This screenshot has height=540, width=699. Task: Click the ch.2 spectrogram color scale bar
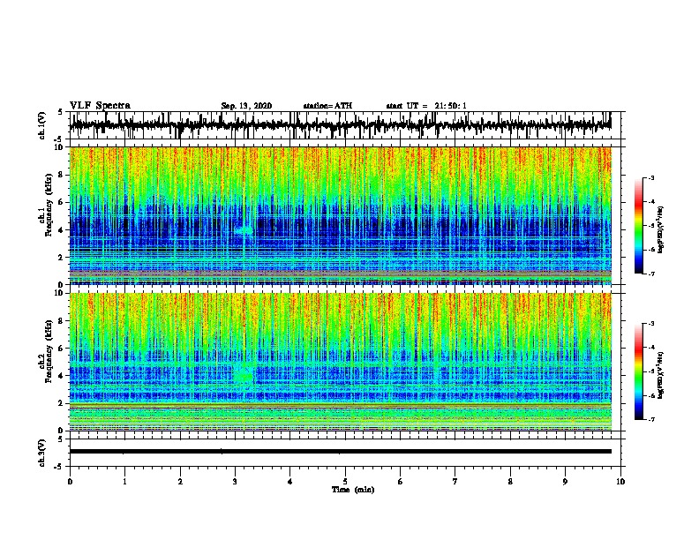point(639,371)
